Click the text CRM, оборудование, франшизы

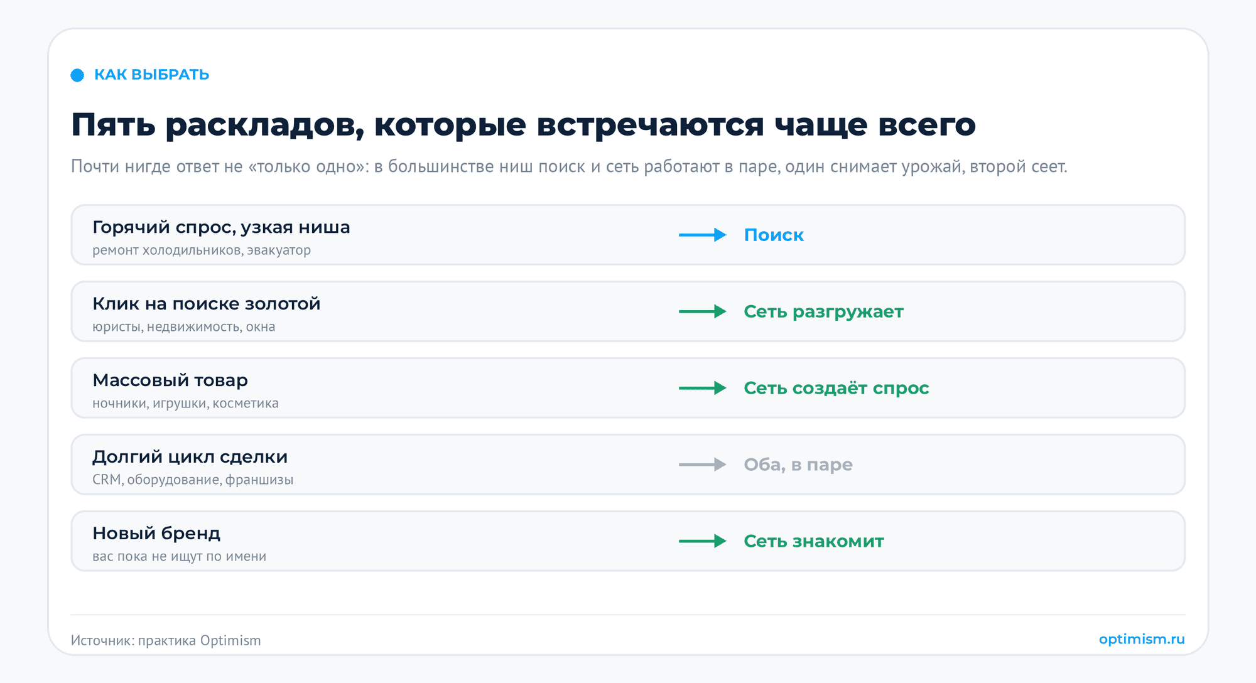point(193,480)
